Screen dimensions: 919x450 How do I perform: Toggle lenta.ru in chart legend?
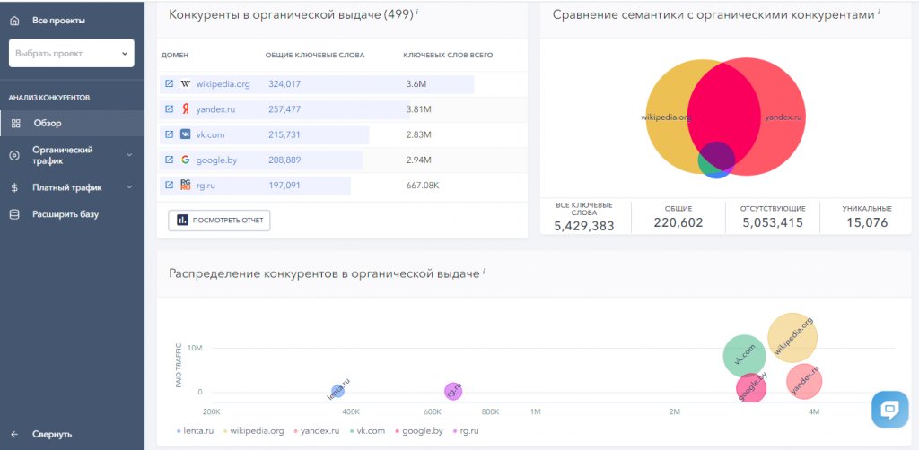pyautogui.click(x=195, y=430)
